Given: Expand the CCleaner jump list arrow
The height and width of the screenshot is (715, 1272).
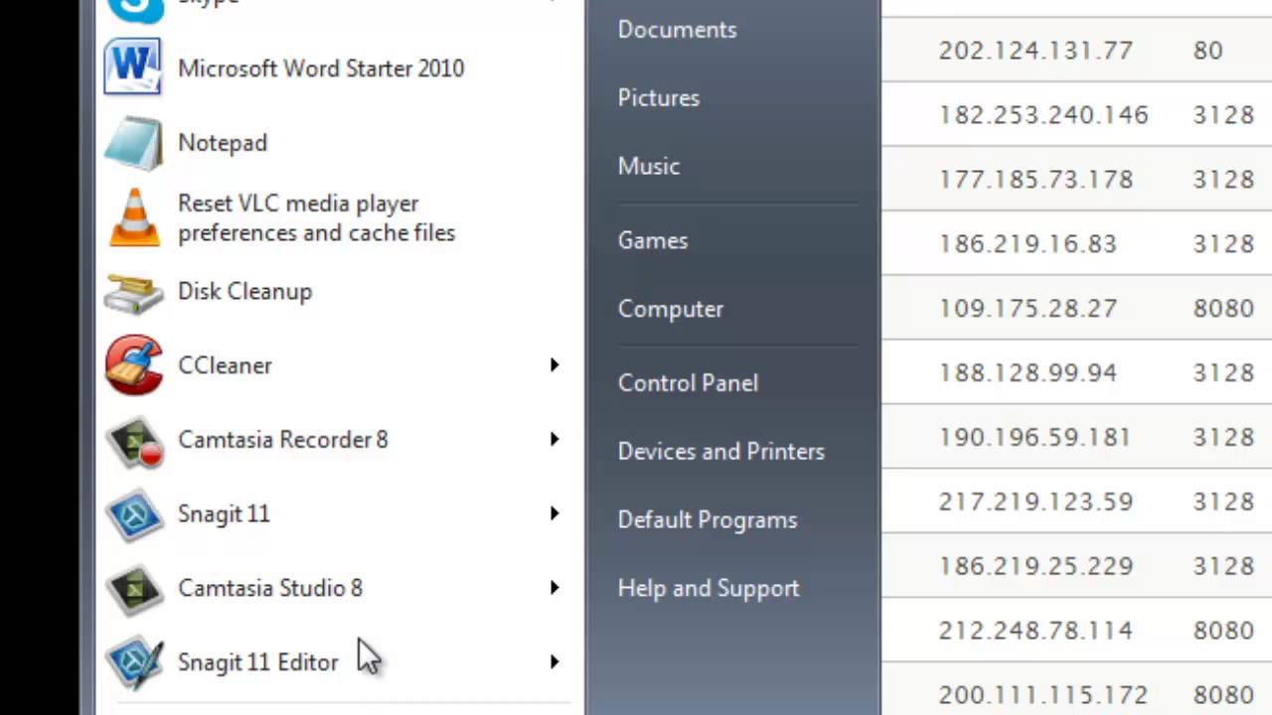Looking at the screenshot, I should point(555,365).
